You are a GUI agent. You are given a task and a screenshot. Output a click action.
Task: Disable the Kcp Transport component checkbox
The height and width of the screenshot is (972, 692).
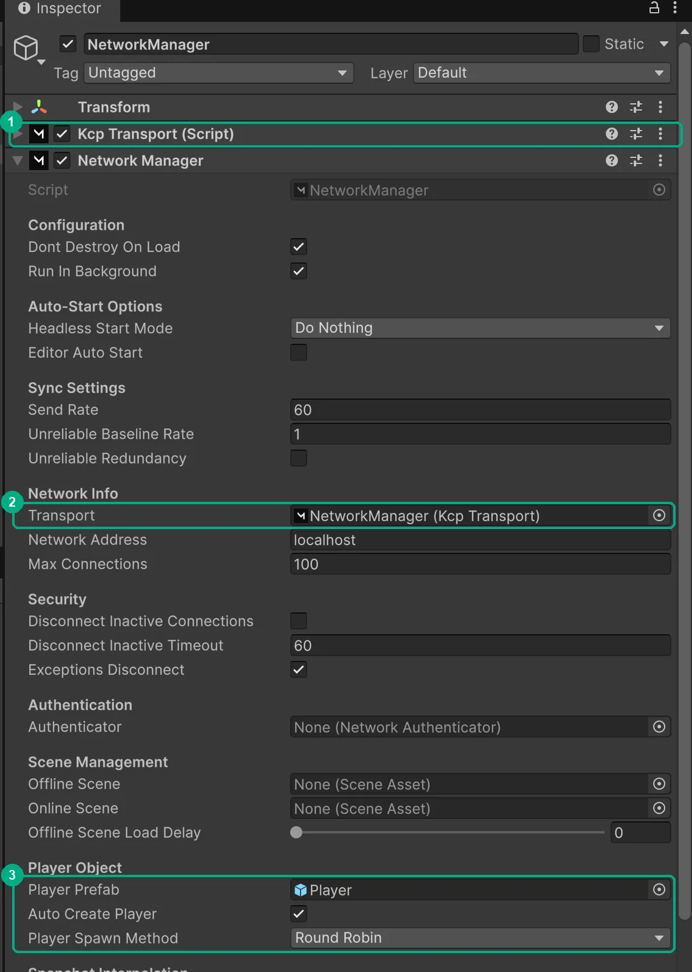pos(62,134)
